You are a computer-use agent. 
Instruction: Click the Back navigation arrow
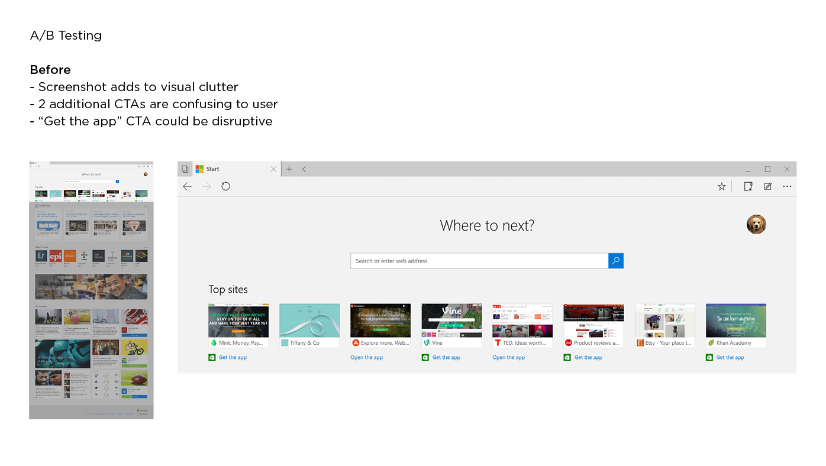pyautogui.click(x=187, y=186)
